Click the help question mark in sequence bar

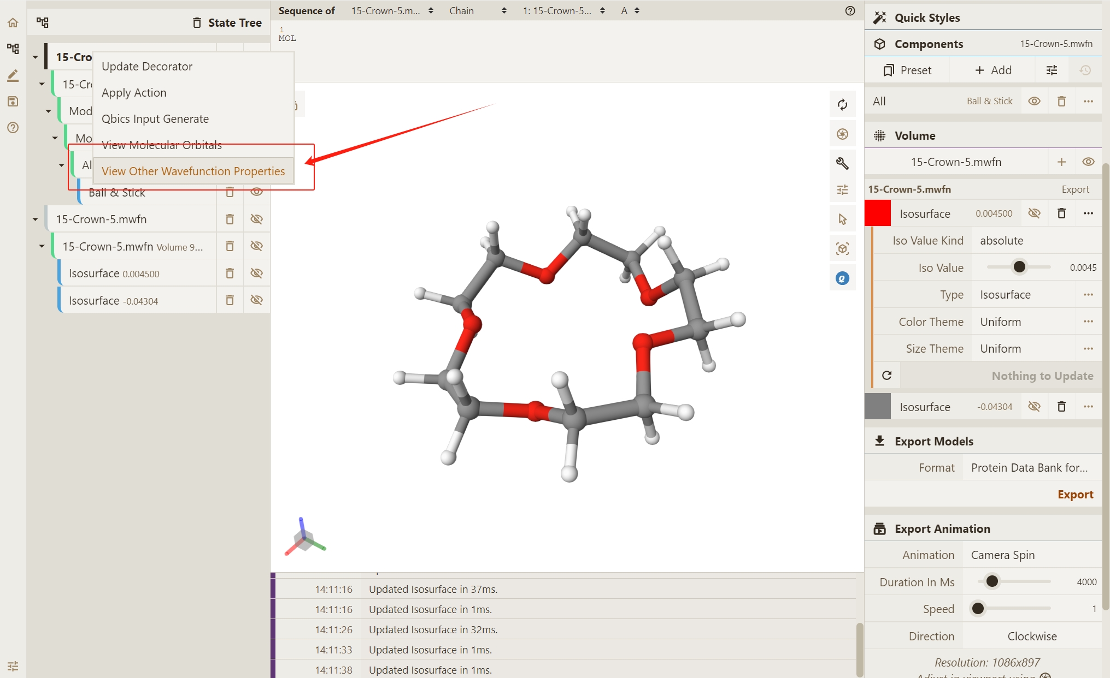(x=850, y=11)
